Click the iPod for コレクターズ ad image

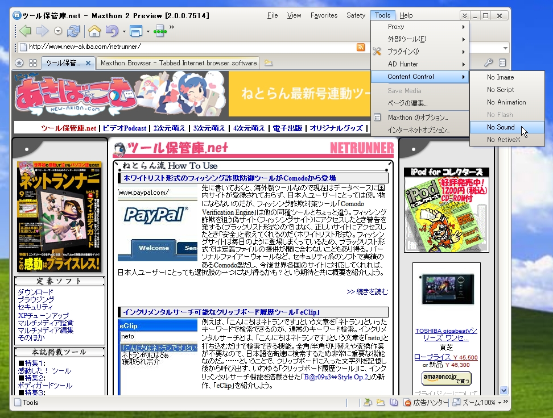[447, 210]
